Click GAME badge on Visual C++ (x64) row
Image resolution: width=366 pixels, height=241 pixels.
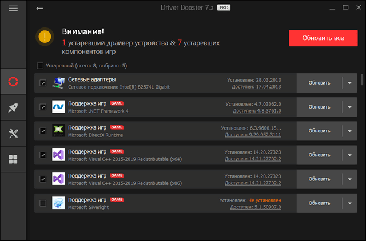click(117, 151)
